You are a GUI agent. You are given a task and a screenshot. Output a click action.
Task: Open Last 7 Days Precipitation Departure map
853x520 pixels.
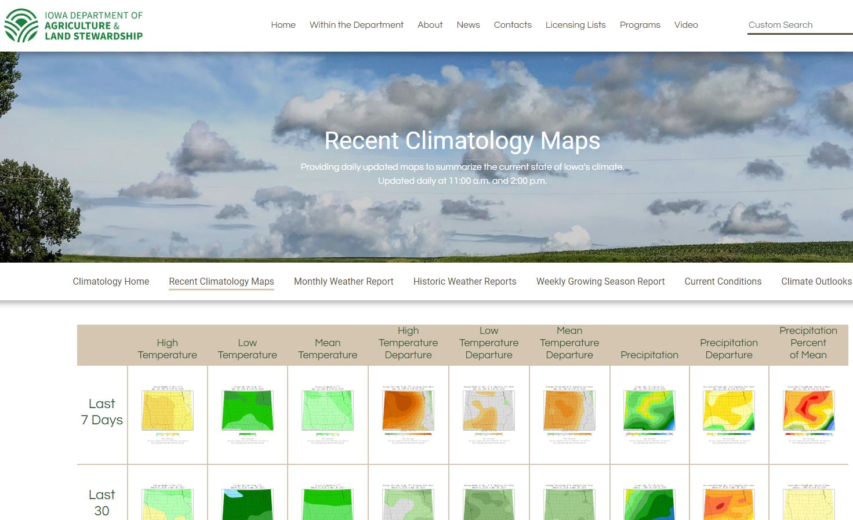[729, 414]
